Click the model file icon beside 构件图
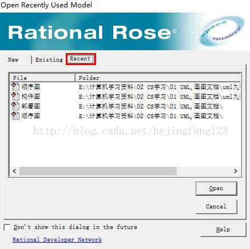This screenshot has height=249, width=250. click(x=15, y=97)
